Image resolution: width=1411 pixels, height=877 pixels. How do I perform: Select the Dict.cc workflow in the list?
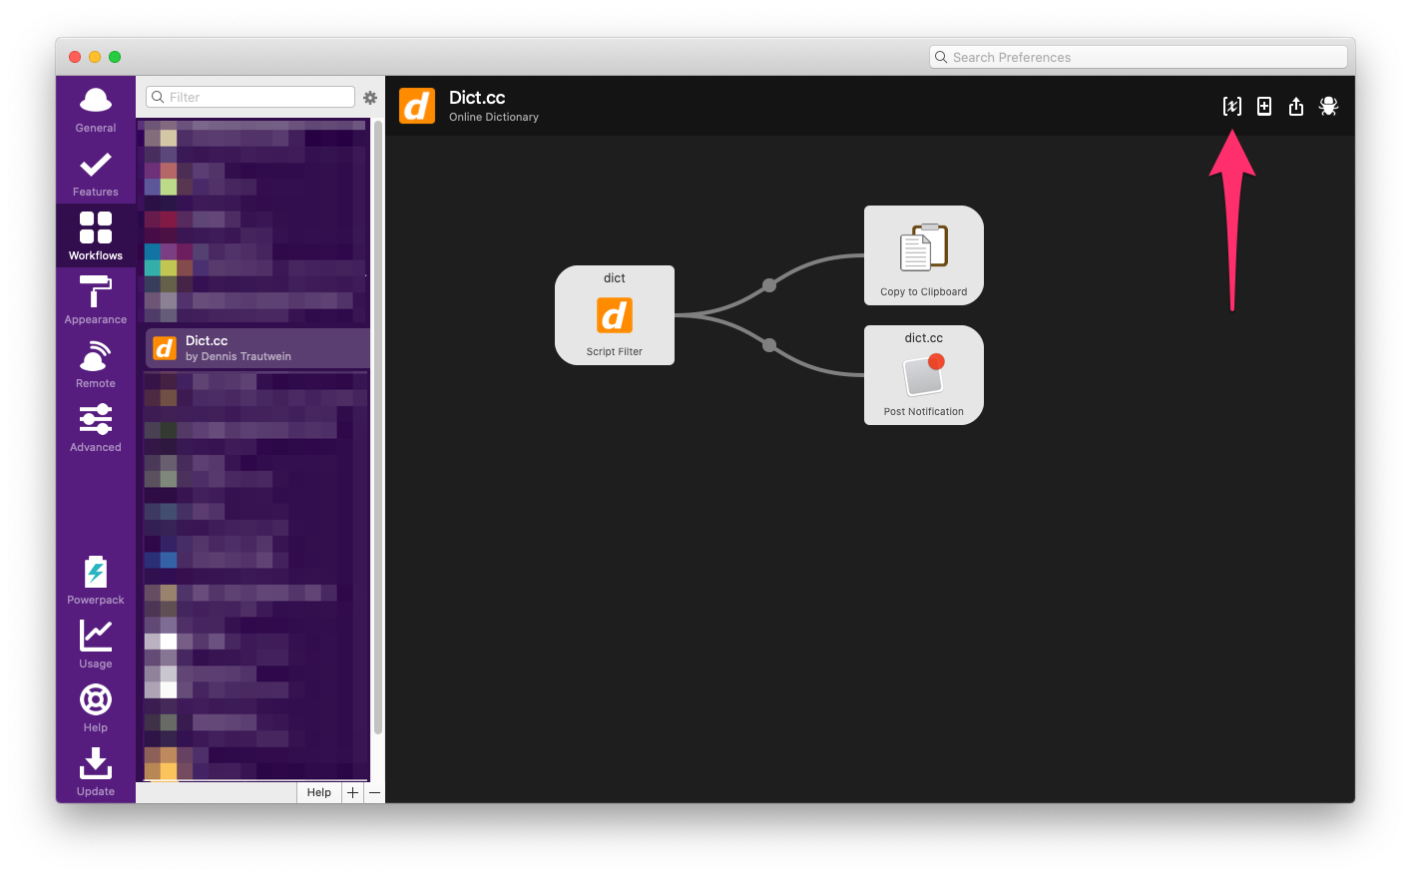coord(257,348)
